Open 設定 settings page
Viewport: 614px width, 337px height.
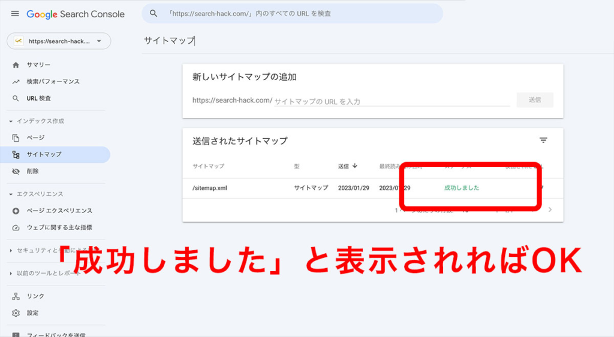(x=32, y=313)
